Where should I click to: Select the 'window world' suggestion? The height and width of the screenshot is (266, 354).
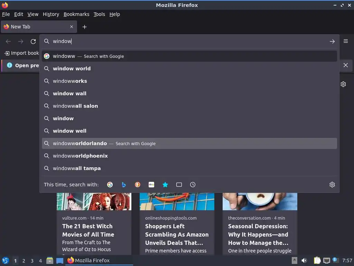(189, 69)
